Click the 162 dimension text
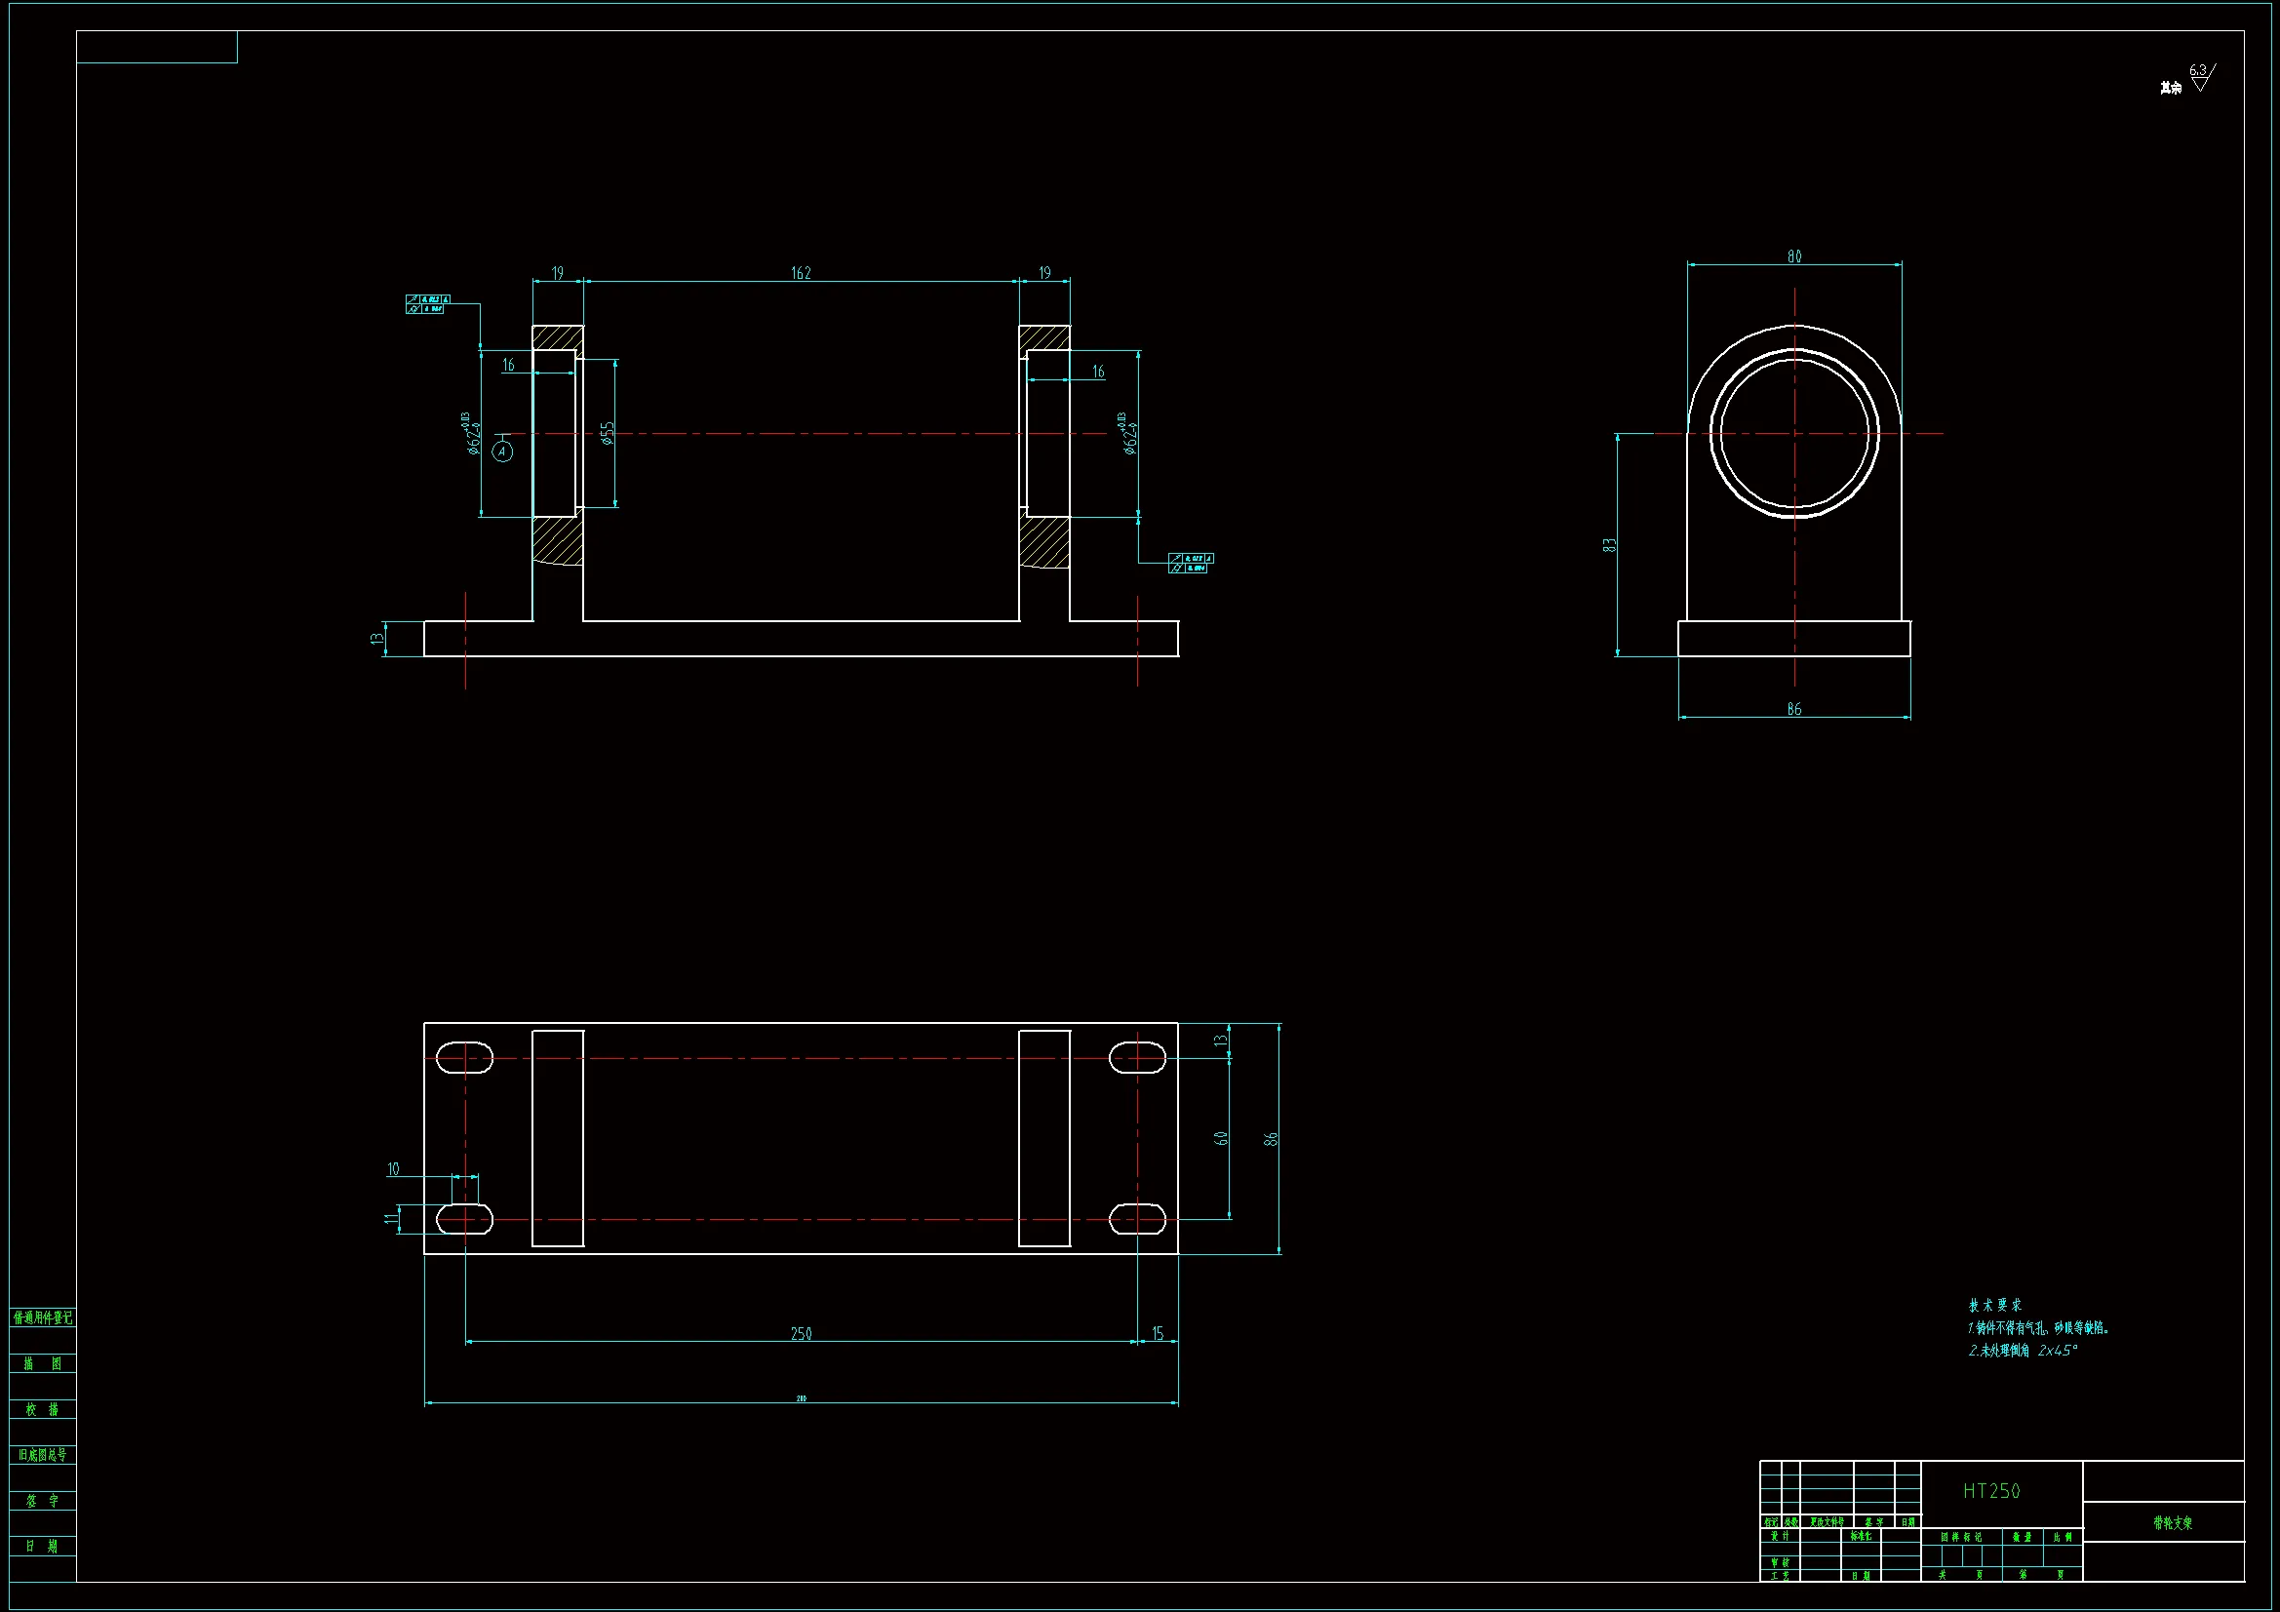Image resolution: width=2280 pixels, height=1612 pixels. (x=801, y=272)
